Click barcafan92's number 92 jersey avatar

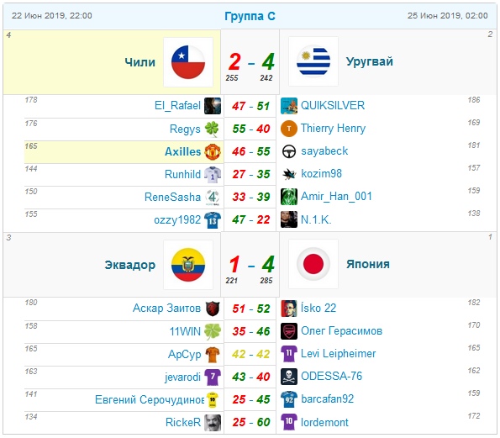coord(289,399)
